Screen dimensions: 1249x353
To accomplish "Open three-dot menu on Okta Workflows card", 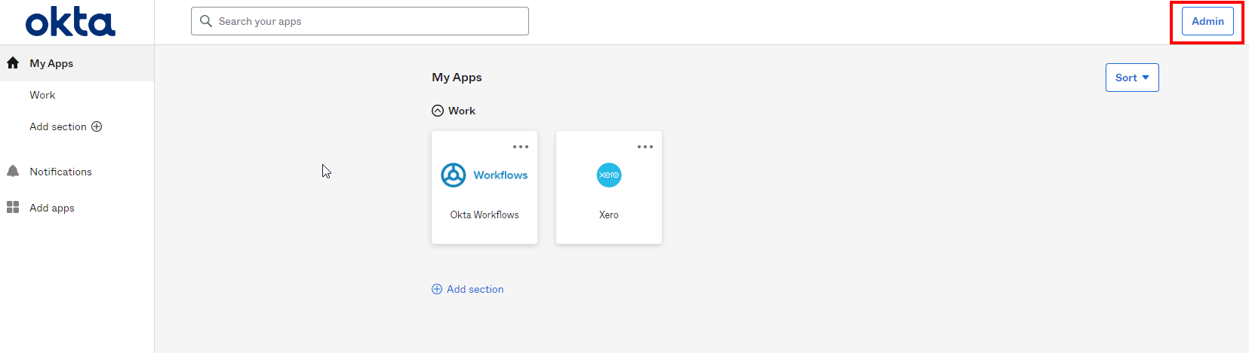I will [x=521, y=147].
